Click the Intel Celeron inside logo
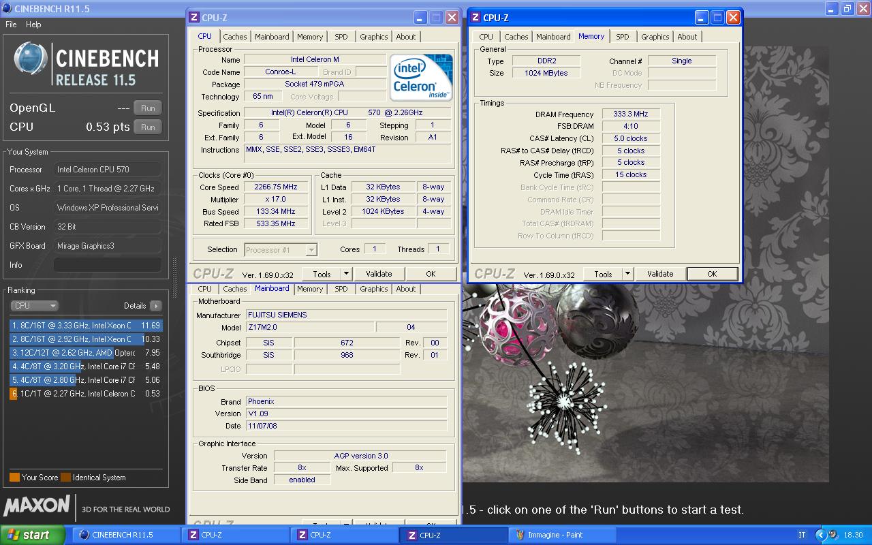The height and width of the screenshot is (545, 872). 422,77
